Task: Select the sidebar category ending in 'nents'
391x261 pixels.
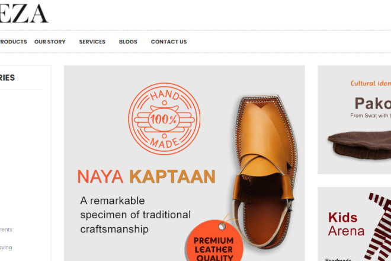Action: 6,230
